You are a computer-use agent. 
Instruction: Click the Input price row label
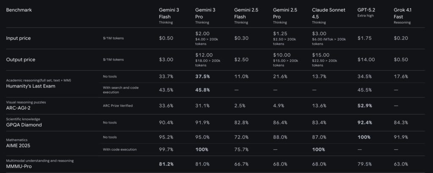coord(18,38)
